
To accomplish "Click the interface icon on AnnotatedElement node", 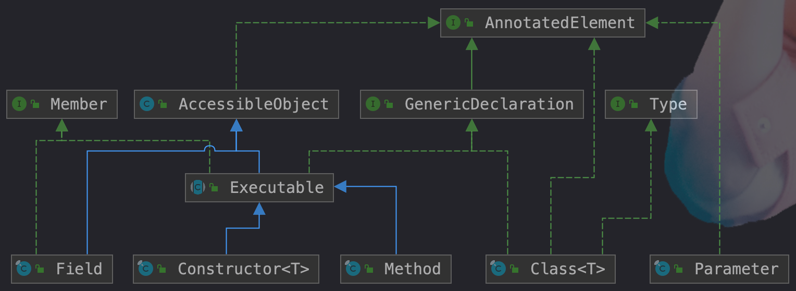I will click(x=453, y=23).
